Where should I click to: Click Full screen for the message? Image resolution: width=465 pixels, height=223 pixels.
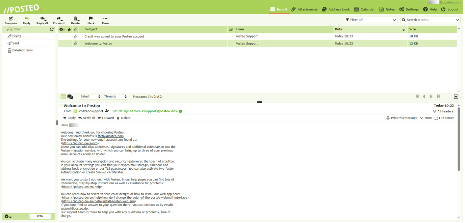pyautogui.click(x=444, y=118)
